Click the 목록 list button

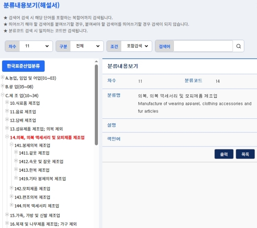click(245, 154)
